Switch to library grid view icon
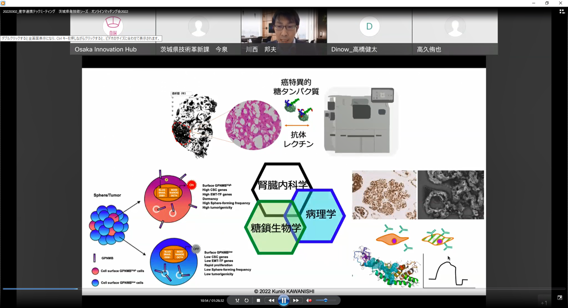The height and width of the screenshot is (308, 568). click(x=562, y=12)
